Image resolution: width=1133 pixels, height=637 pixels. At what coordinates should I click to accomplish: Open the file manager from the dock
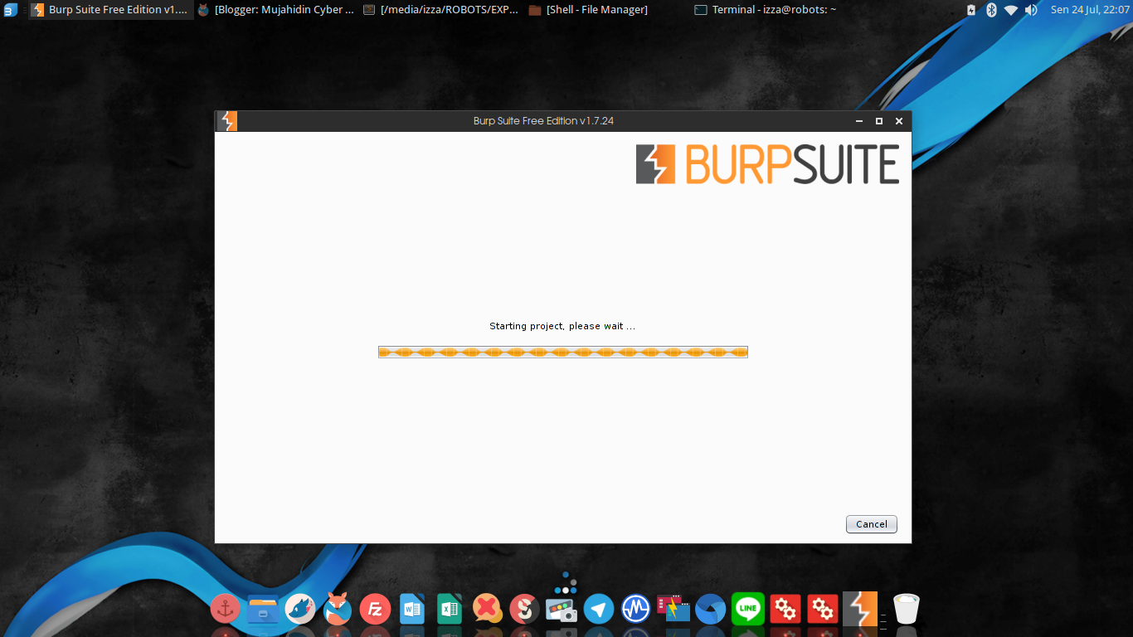tap(262, 610)
